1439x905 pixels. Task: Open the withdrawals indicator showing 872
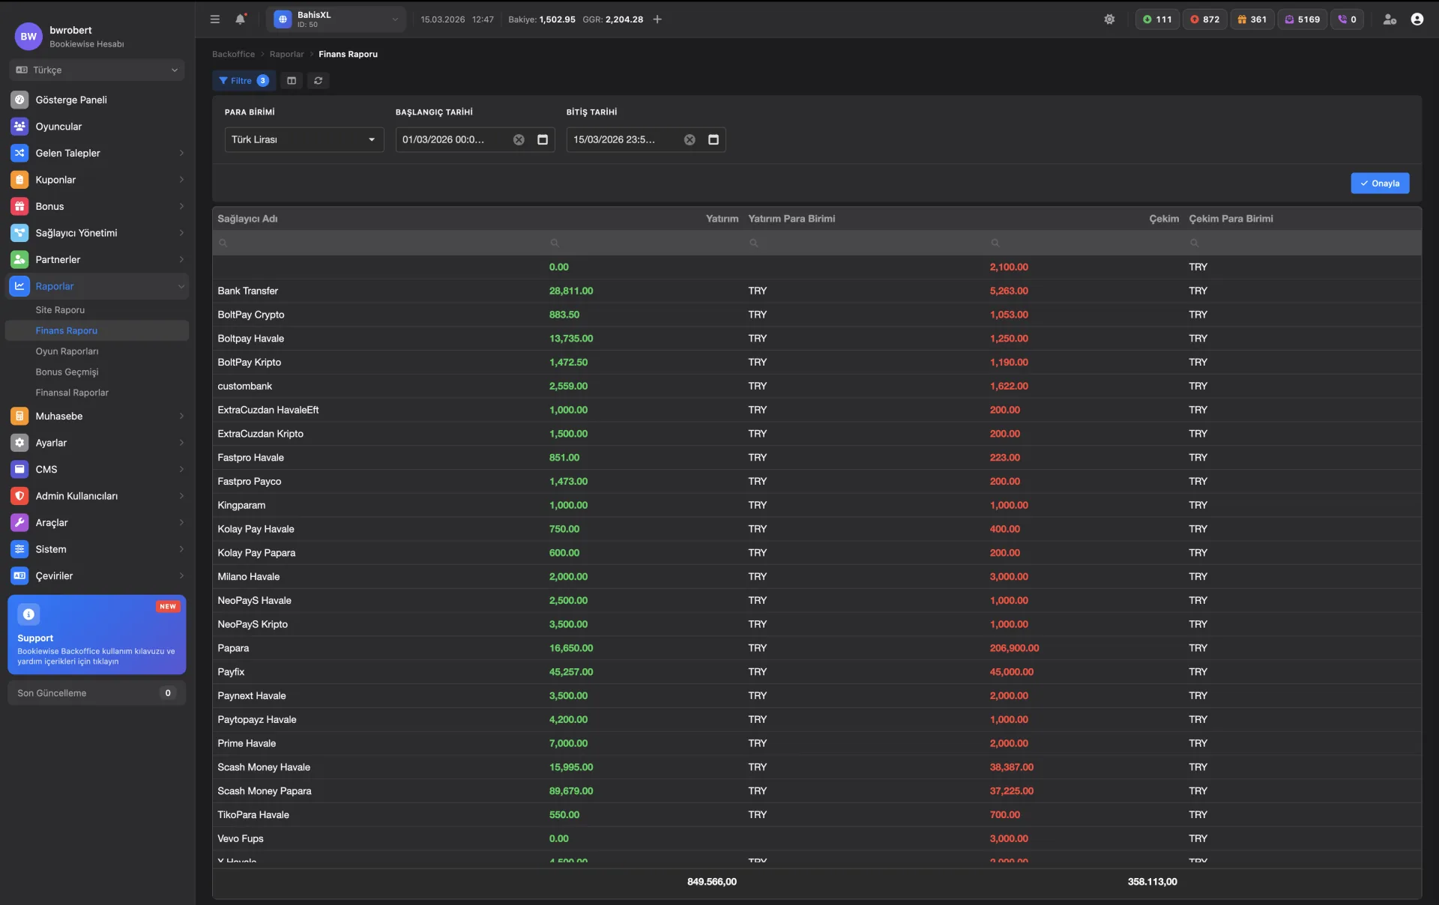1204,19
